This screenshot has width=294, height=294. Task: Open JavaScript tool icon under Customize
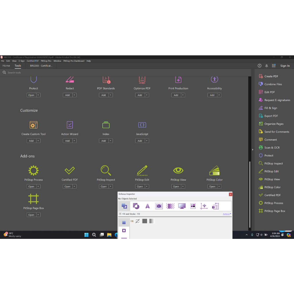pyautogui.click(x=142, y=125)
